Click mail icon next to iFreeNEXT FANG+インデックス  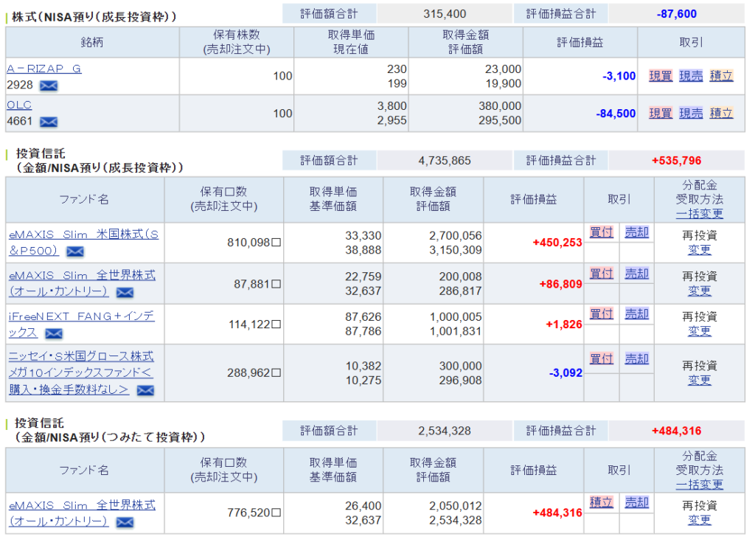[x=53, y=333]
